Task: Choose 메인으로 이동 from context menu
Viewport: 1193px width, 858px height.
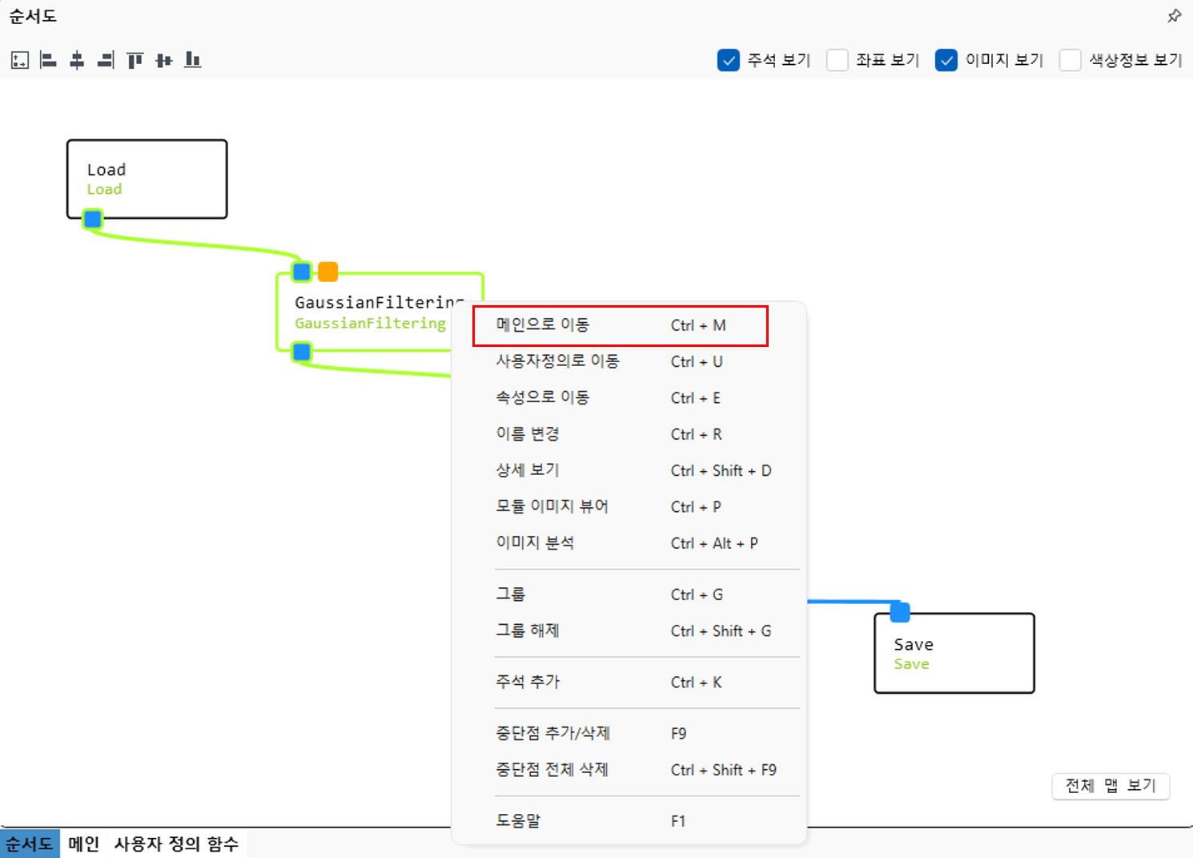Action: pos(542,325)
